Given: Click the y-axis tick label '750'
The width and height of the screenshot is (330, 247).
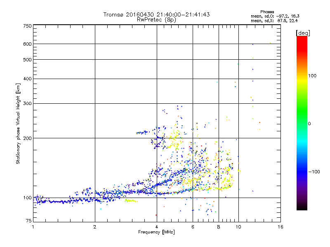Looking at the screenshot, I should [27, 26].
